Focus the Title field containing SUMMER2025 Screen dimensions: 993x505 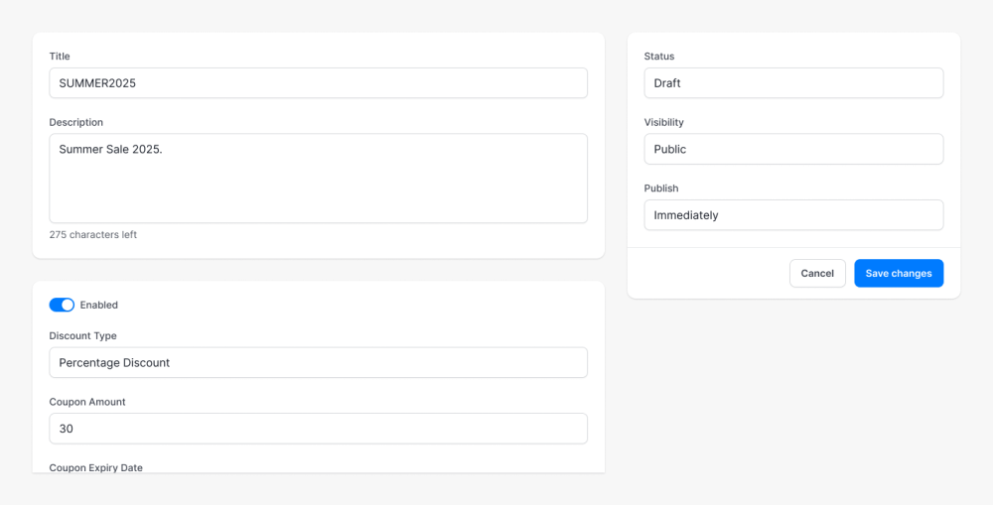(318, 83)
